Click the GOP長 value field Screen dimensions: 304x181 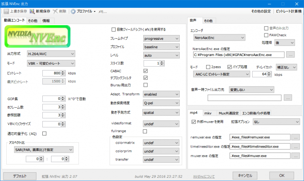[x=52, y=99]
